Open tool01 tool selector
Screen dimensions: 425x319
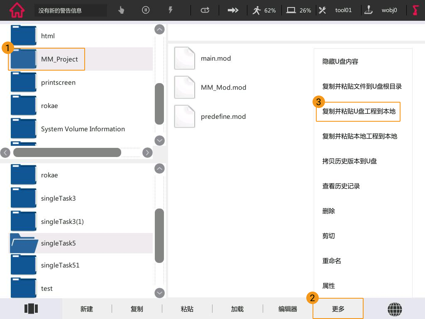[336, 10]
